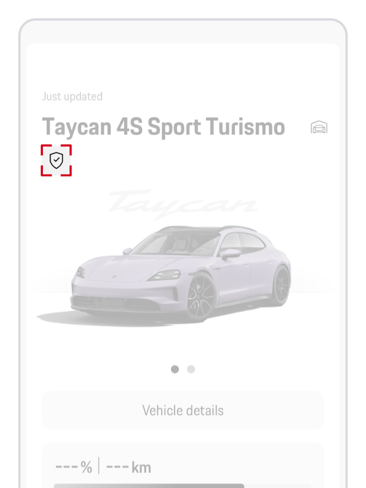Tap the battery percentage readout
Screen dimensions: 366x488
(x=74, y=467)
